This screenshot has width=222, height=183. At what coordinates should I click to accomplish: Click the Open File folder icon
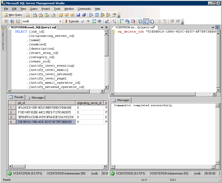pos(61,15)
